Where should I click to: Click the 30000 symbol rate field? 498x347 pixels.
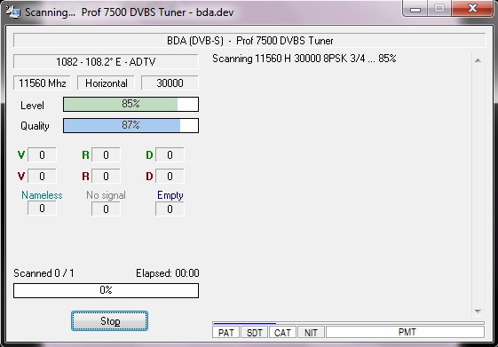(x=170, y=83)
